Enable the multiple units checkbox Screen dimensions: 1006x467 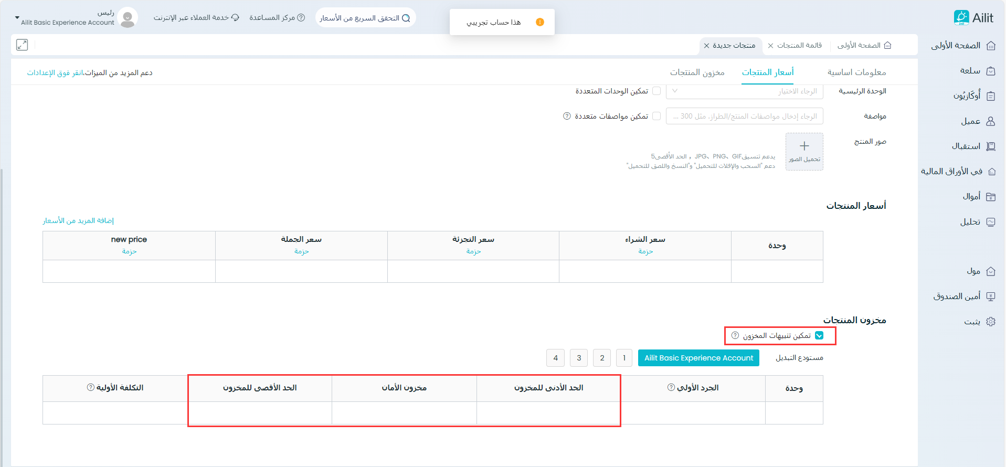click(x=656, y=91)
